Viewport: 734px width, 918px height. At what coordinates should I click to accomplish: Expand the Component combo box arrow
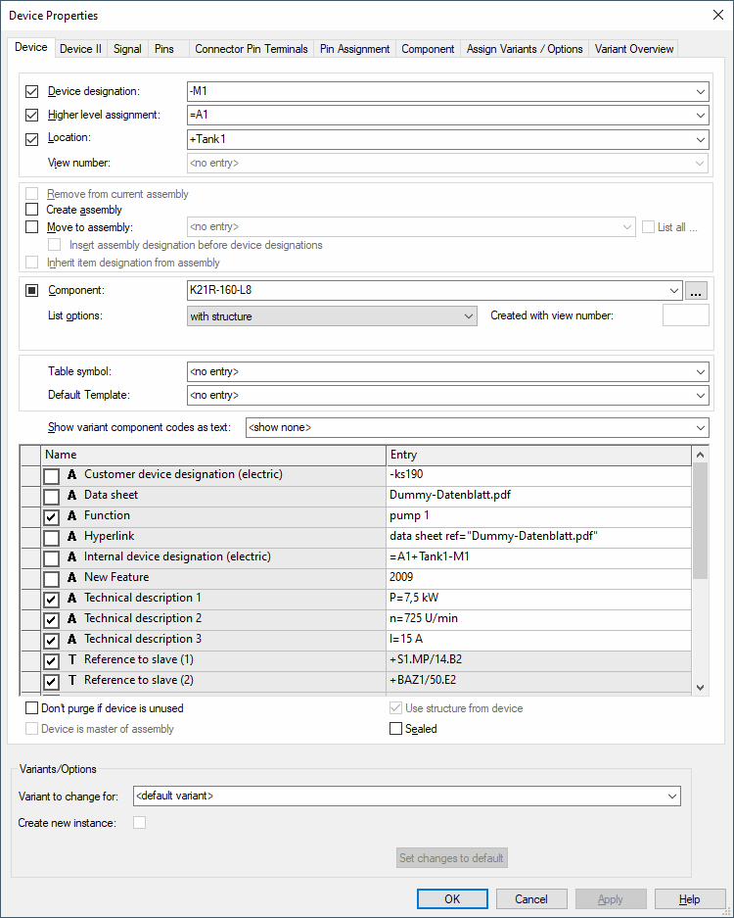[673, 290]
